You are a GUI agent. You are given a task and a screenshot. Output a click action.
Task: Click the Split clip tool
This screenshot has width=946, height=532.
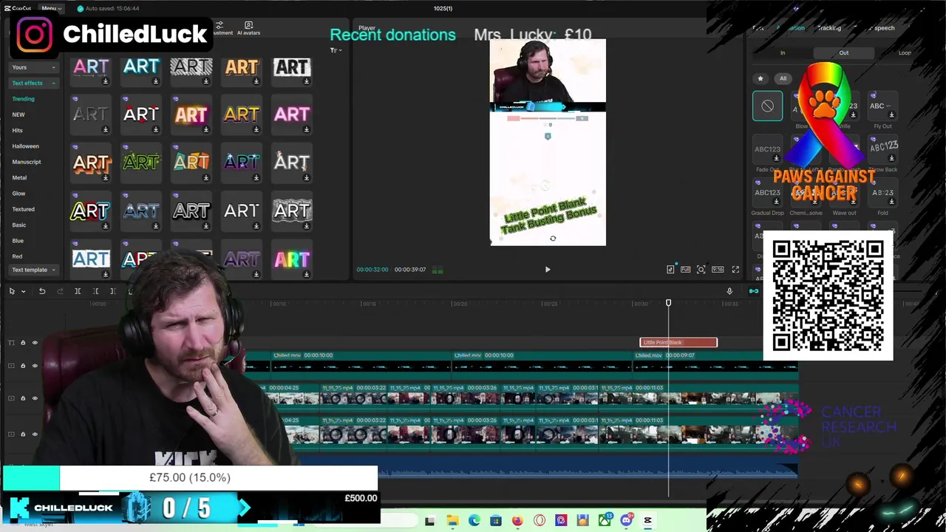(x=78, y=291)
